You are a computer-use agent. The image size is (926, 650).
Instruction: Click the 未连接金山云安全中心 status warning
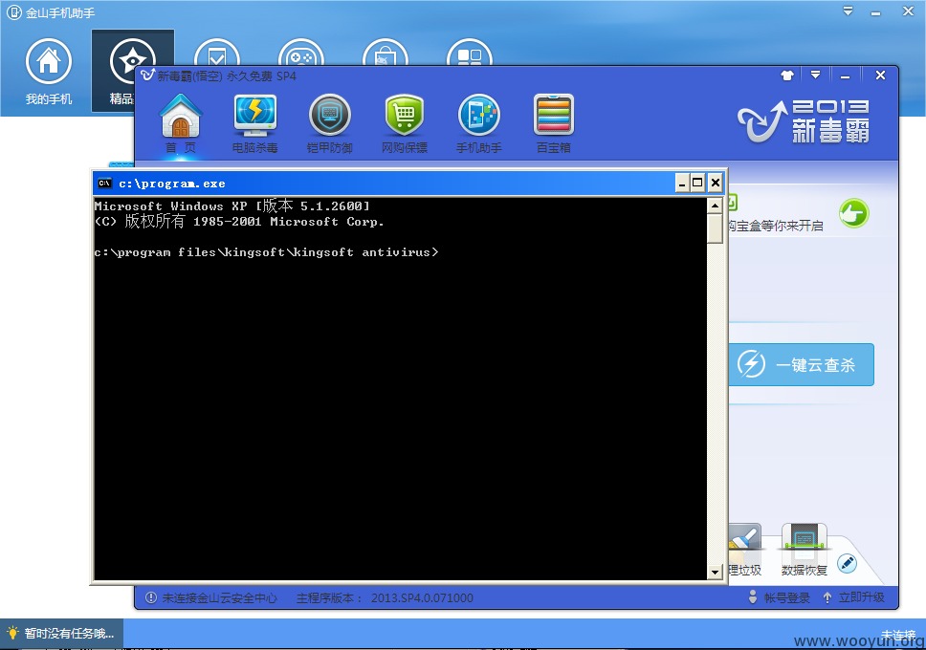tap(210, 597)
